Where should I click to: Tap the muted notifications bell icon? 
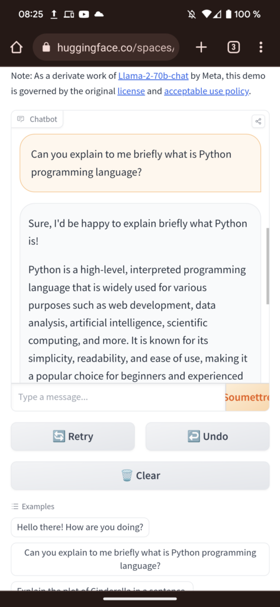[x=191, y=14]
